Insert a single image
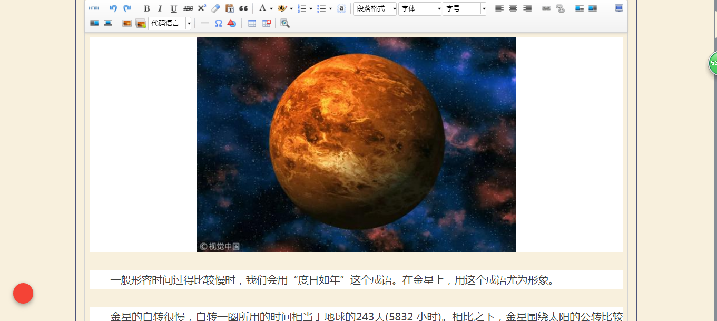This screenshot has height=321, width=717. [127, 23]
